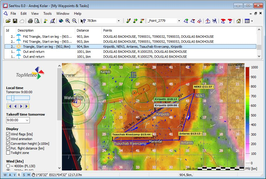This screenshot has height=179, width=266.
Task: Click the hand pan icon in status bar
Action: (33, 175)
